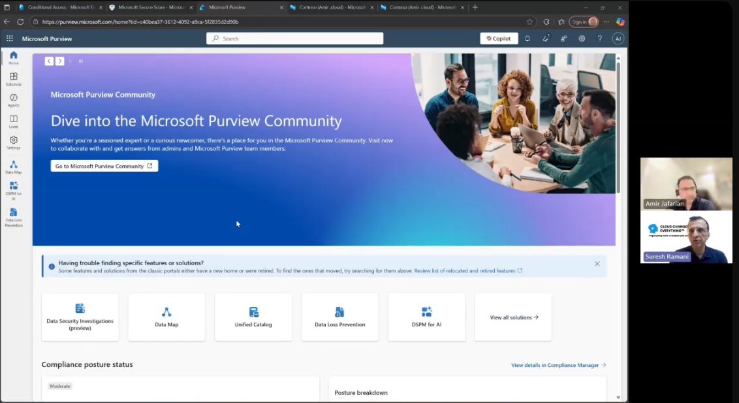Open Agents in the left navigation
The image size is (739, 403).
tap(13, 99)
